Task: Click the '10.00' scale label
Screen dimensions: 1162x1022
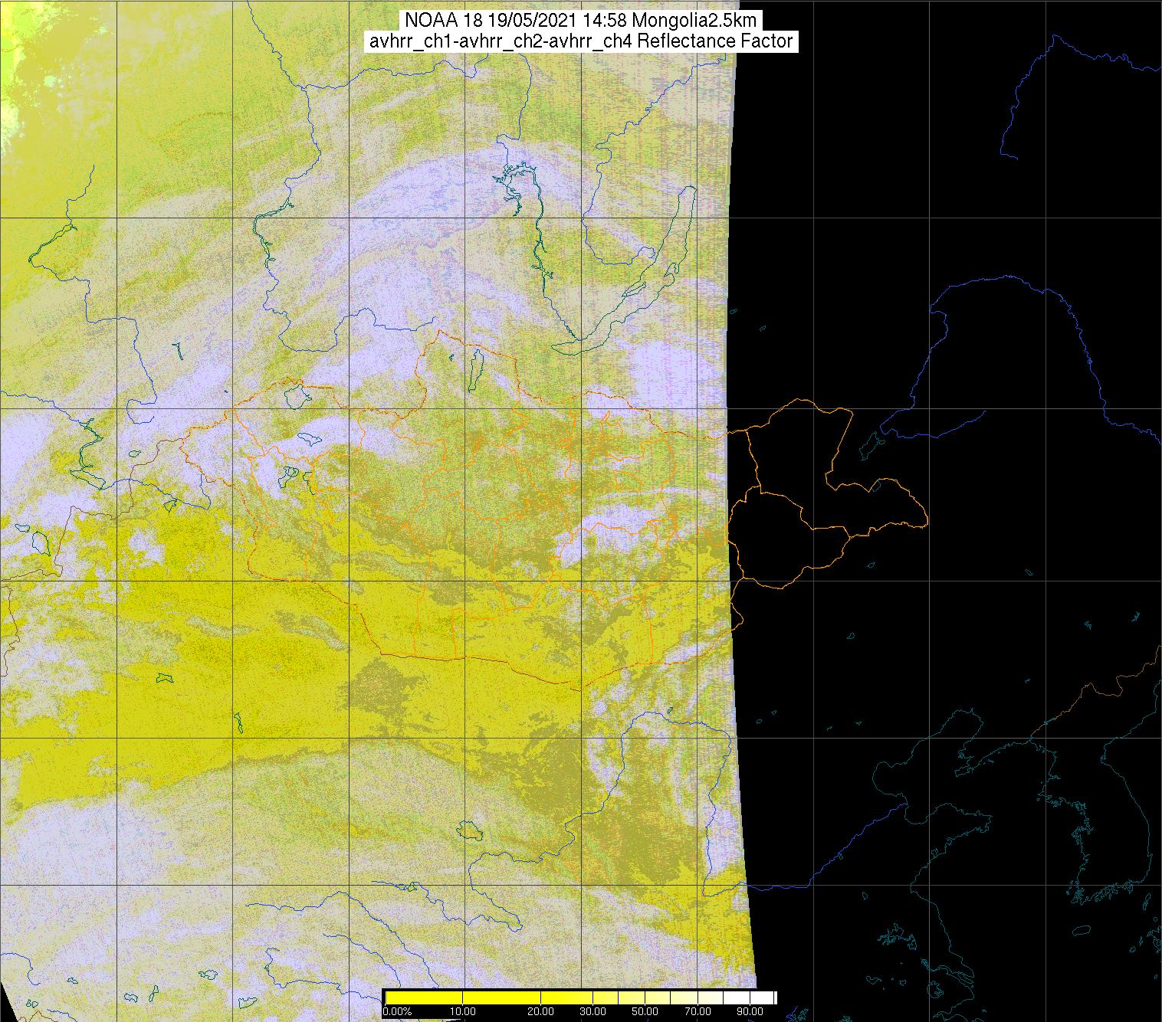Action: coord(463,1011)
